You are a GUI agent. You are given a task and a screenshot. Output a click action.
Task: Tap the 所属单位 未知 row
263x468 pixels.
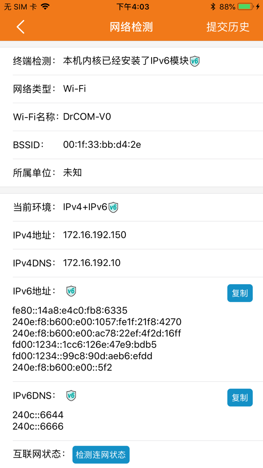pyautogui.click(x=131, y=173)
